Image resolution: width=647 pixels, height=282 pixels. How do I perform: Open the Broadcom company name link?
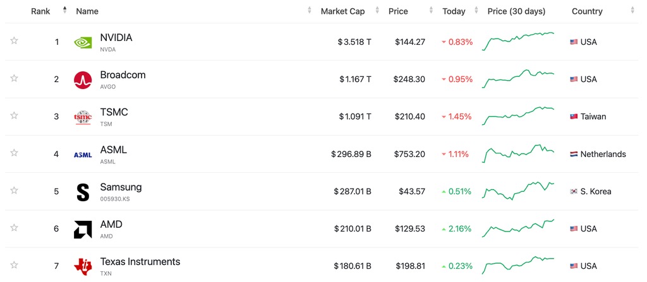click(123, 75)
